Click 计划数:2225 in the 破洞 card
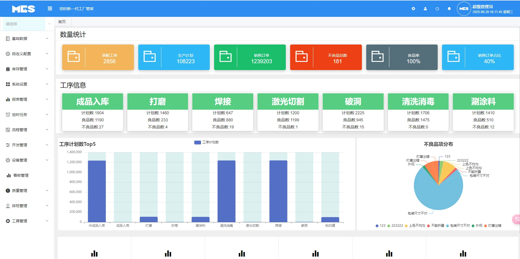The height and width of the screenshot is (259, 520). tap(353, 113)
